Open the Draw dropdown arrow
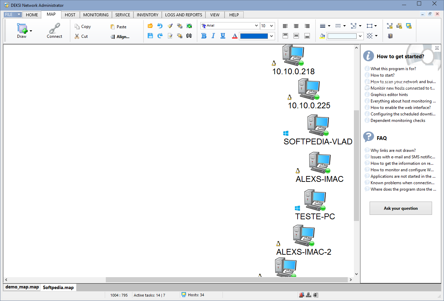The width and height of the screenshot is (444, 301). (31, 31)
